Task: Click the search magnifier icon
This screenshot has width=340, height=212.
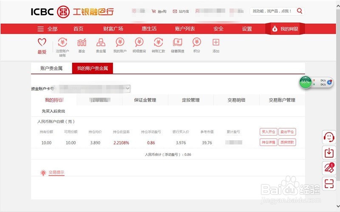Action: click(x=300, y=11)
